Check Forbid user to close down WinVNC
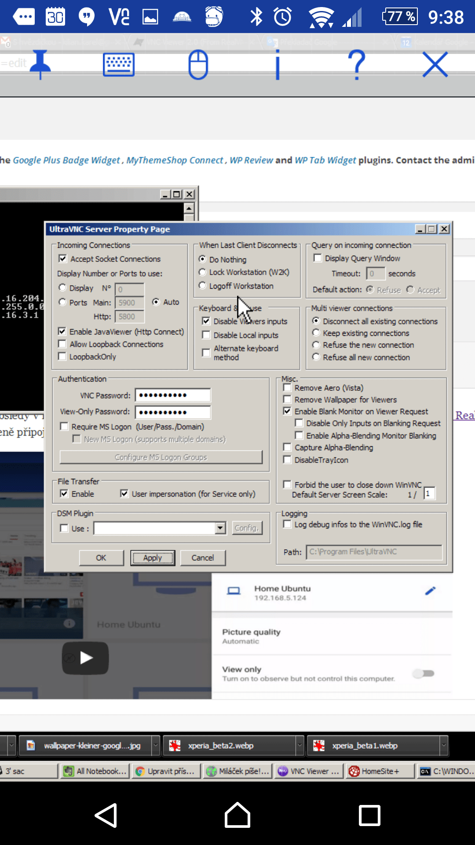The height and width of the screenshot is (845, 475). [x=287, y=485]
